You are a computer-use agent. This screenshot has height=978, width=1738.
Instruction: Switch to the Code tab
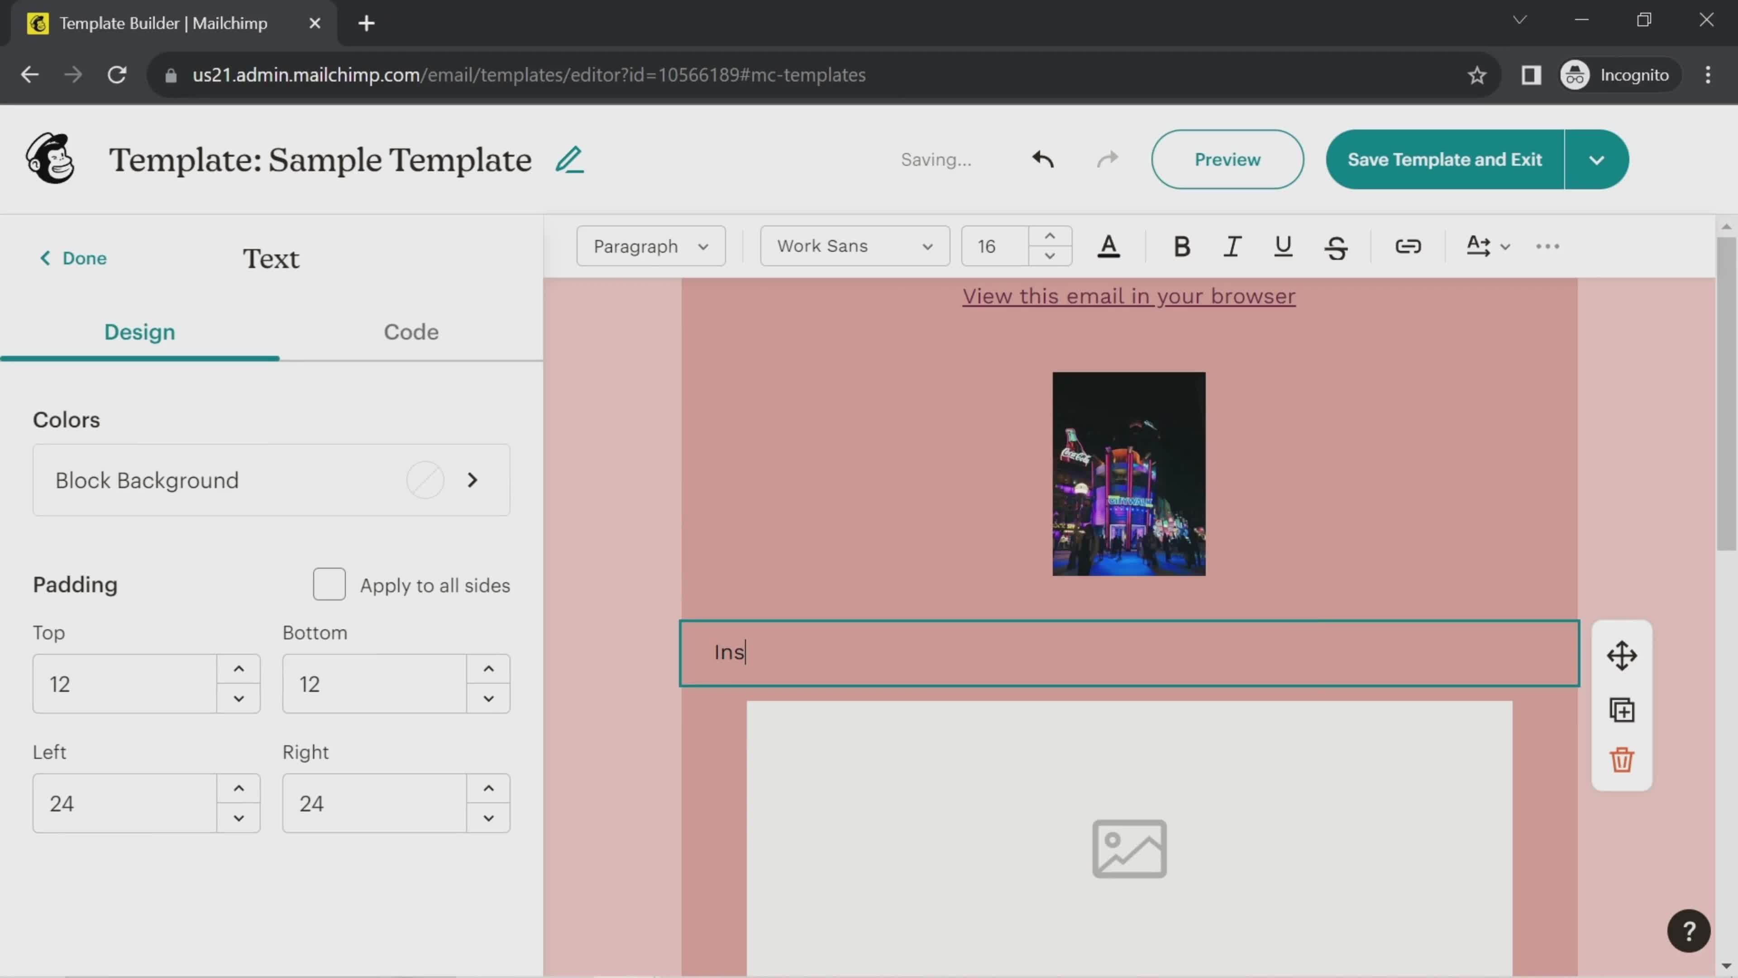(x=411, y=332)
